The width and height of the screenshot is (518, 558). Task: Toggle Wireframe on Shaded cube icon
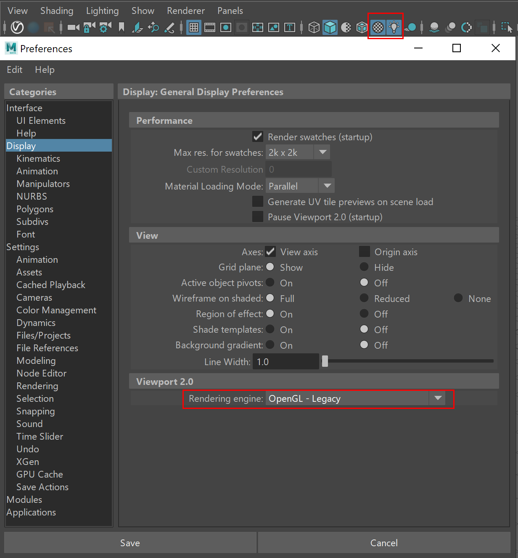pyautogui.click(x=362, y=27)
